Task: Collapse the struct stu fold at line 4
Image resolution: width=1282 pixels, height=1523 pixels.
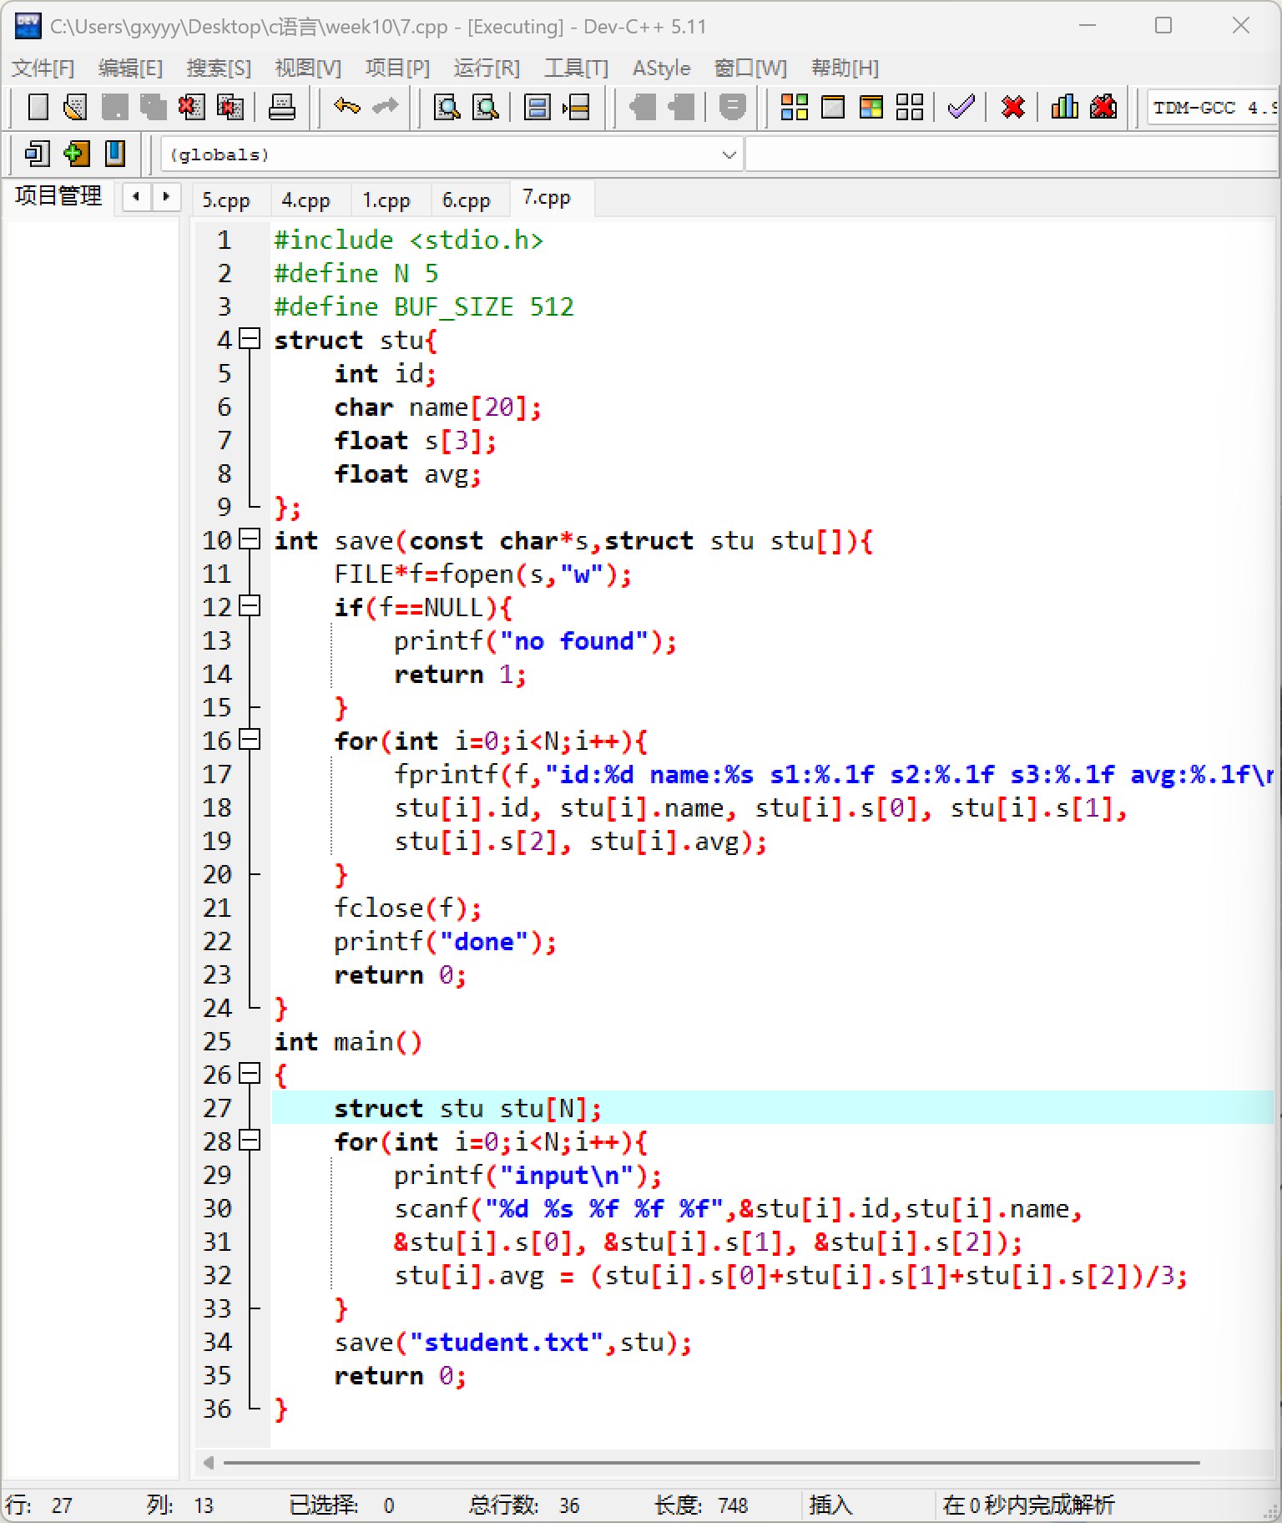Action: click(250, 339)
